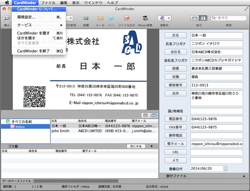Screen dimensions: 250x191
Task: Expand the 添付ファイル section triangle
Action: pos(244,176)
